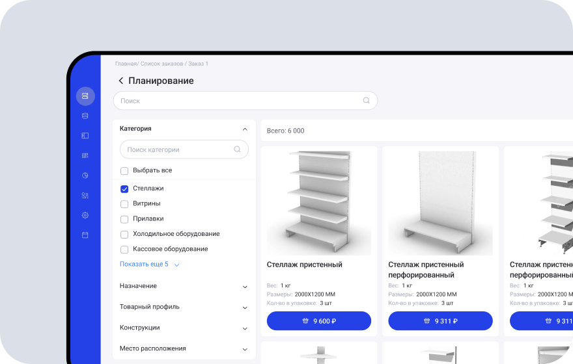Viewport: 573px width, 364px height.
Task: Open image of perforated panel shelf
Action: [440, 203]
